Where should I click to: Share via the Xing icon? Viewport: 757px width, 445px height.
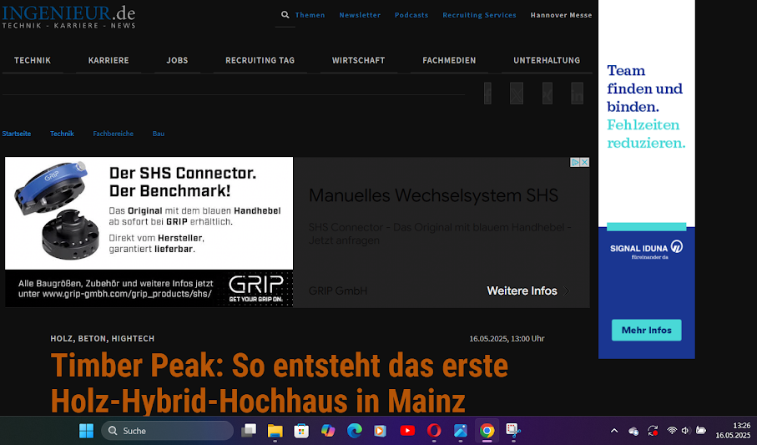(x=547, y=94)
